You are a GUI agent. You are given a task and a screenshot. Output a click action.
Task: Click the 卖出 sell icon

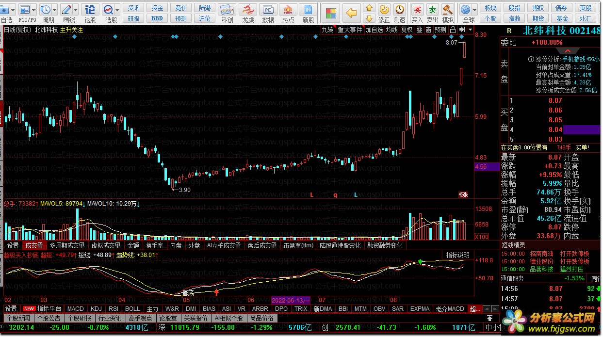[x=432, y=9]
